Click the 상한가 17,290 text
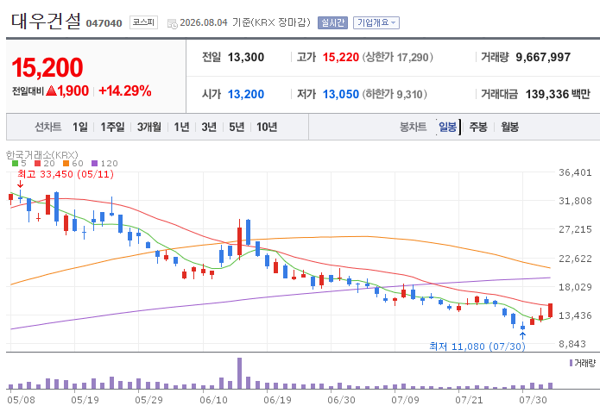The image size is (600, 412). [398, 58]
